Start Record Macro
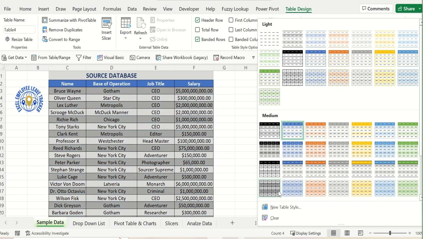The height and width of the screenshot is (239, 425). (x=229, y=57)
